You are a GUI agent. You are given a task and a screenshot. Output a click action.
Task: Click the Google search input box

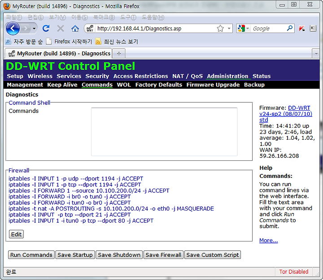[x=268, y=28]
